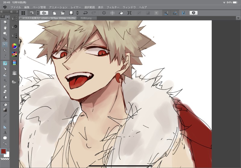Toggle Snap to Special Ruler
Viewport: 241px width, 168px height.
(175, 13)
